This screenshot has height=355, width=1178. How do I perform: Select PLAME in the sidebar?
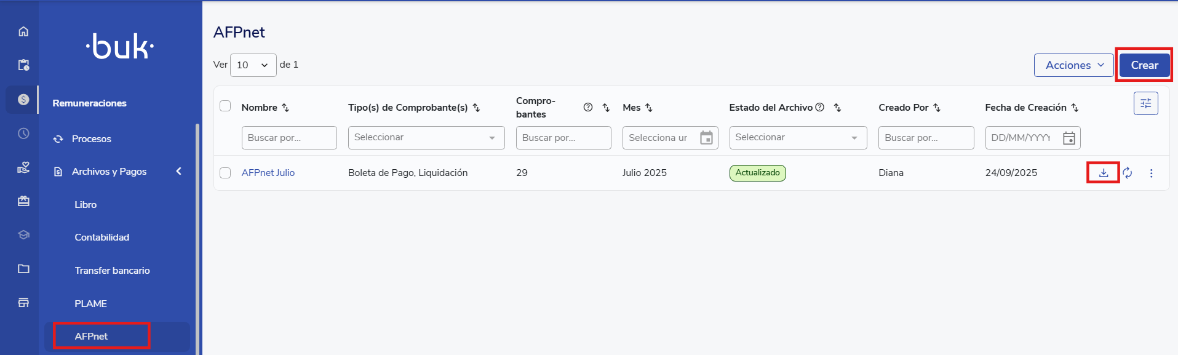click(90, 304)
